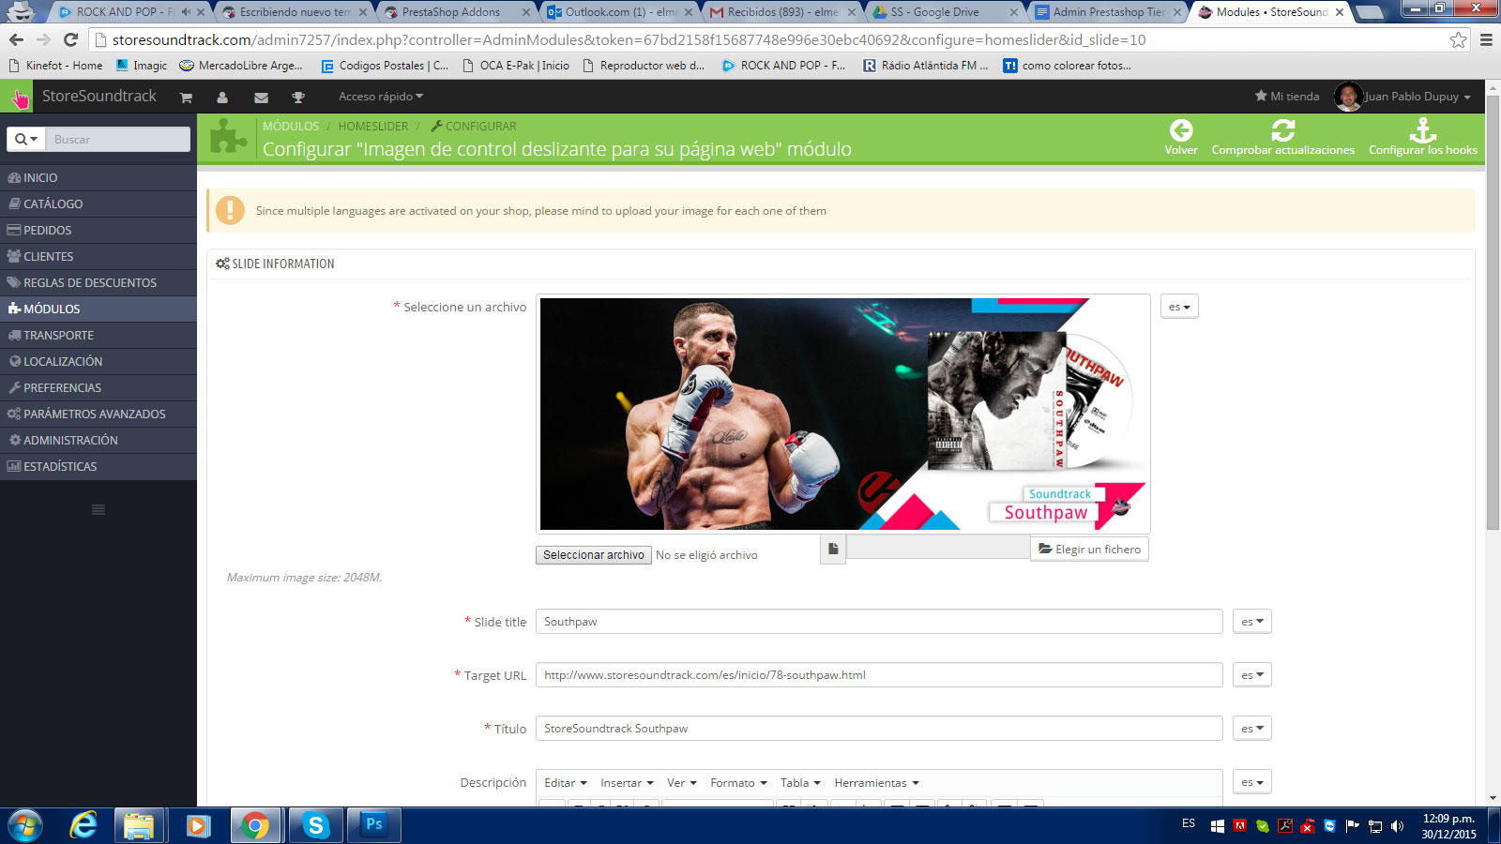The width and height of the screenshot is (1501, 844).
Task: Open the Herramientas menu in the editor
Action: [x=876, y=783]
